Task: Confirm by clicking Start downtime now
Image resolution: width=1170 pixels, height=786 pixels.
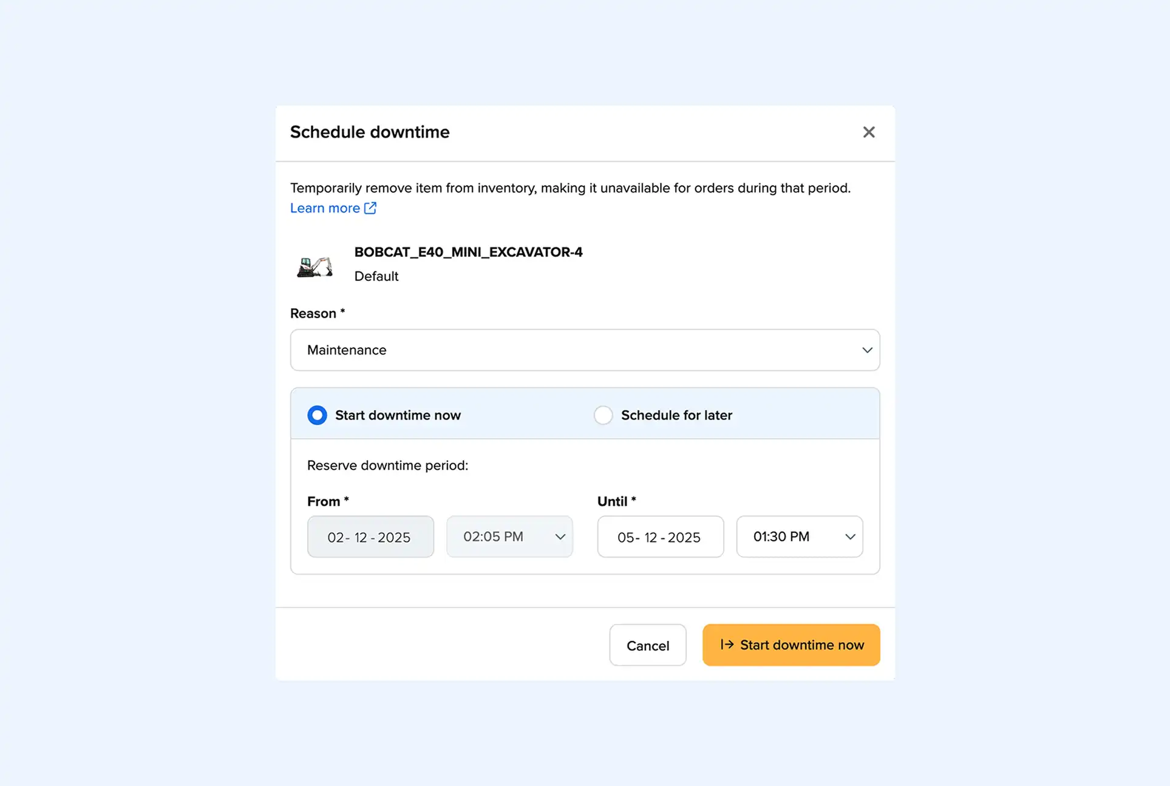Action: click(791, 645)
